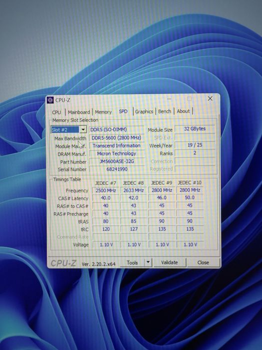262x350 pixels.
Task: Expand the Slot #2 dropdown arrow
Action: (83, 129)
